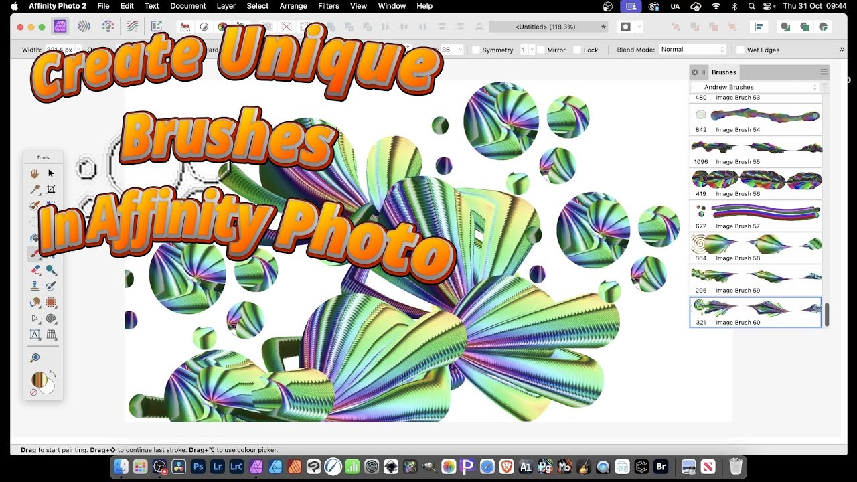857x482 pixels.
Task: Open the Apple menu
Action: [14, 6]
